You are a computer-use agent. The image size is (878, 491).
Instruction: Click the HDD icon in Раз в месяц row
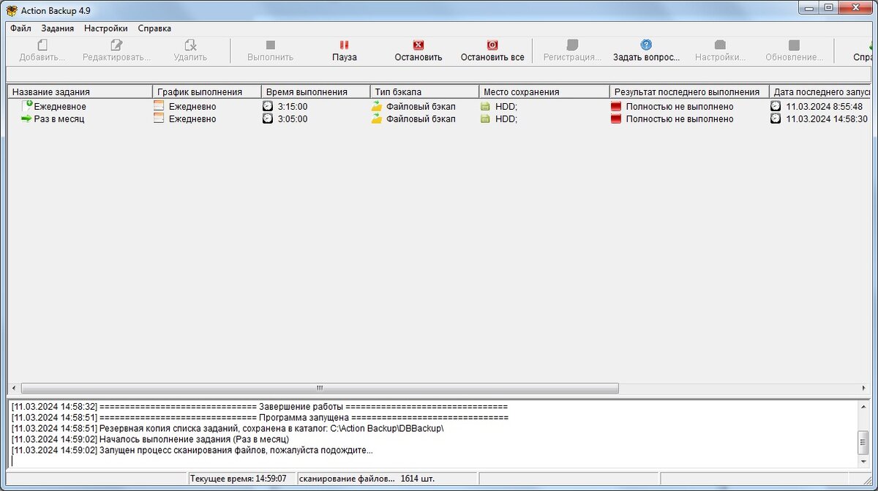pyautogui.click(x=485, y=119)
